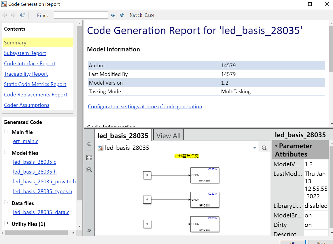Click the yellow led1 annotation label

[186, 156]
